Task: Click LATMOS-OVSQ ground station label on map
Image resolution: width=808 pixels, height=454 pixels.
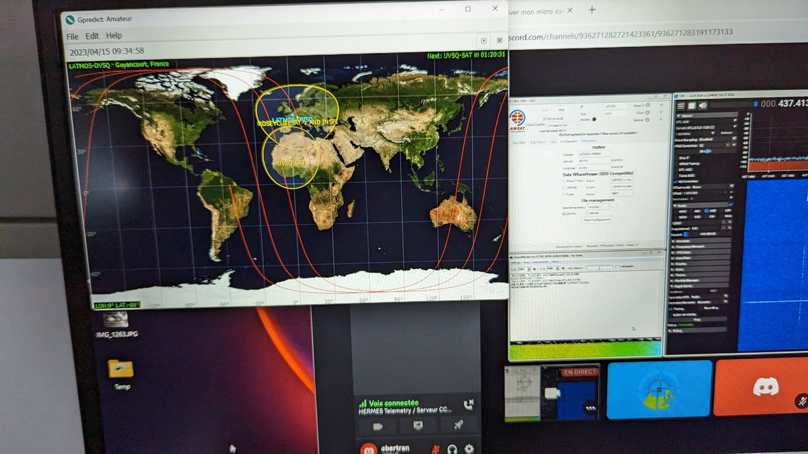Action: pos(292,119)
